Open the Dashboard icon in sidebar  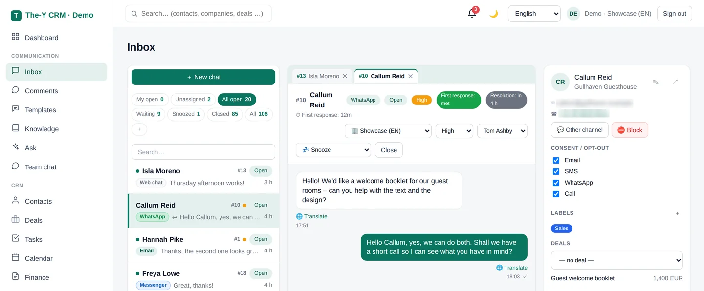[x=15, y=37]
